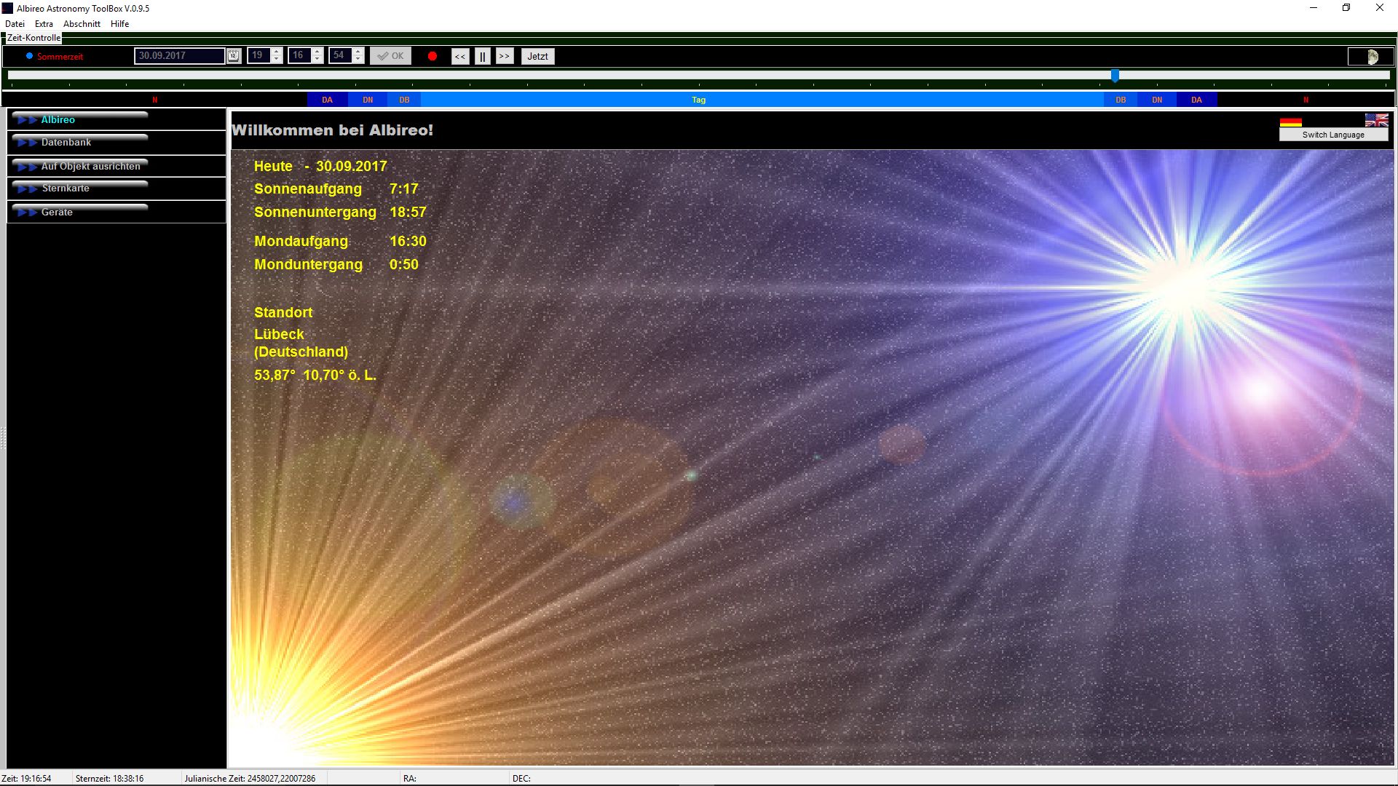1398x786 pixels.
Task: Confirm the time with the OK button
Action: [390, 56]
